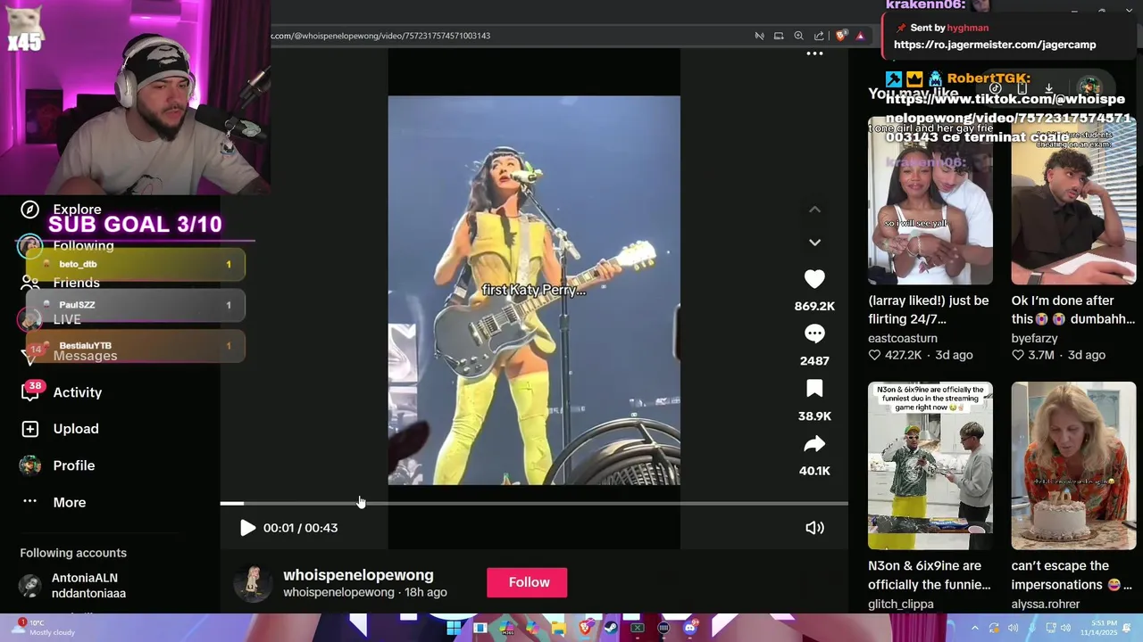Open the birthday cake impersonations thumbnail

click(x=1073, y=465)
